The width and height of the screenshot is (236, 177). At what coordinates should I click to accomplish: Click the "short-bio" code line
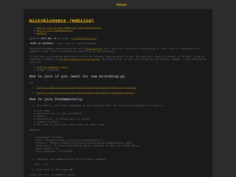tap(87, 146)
